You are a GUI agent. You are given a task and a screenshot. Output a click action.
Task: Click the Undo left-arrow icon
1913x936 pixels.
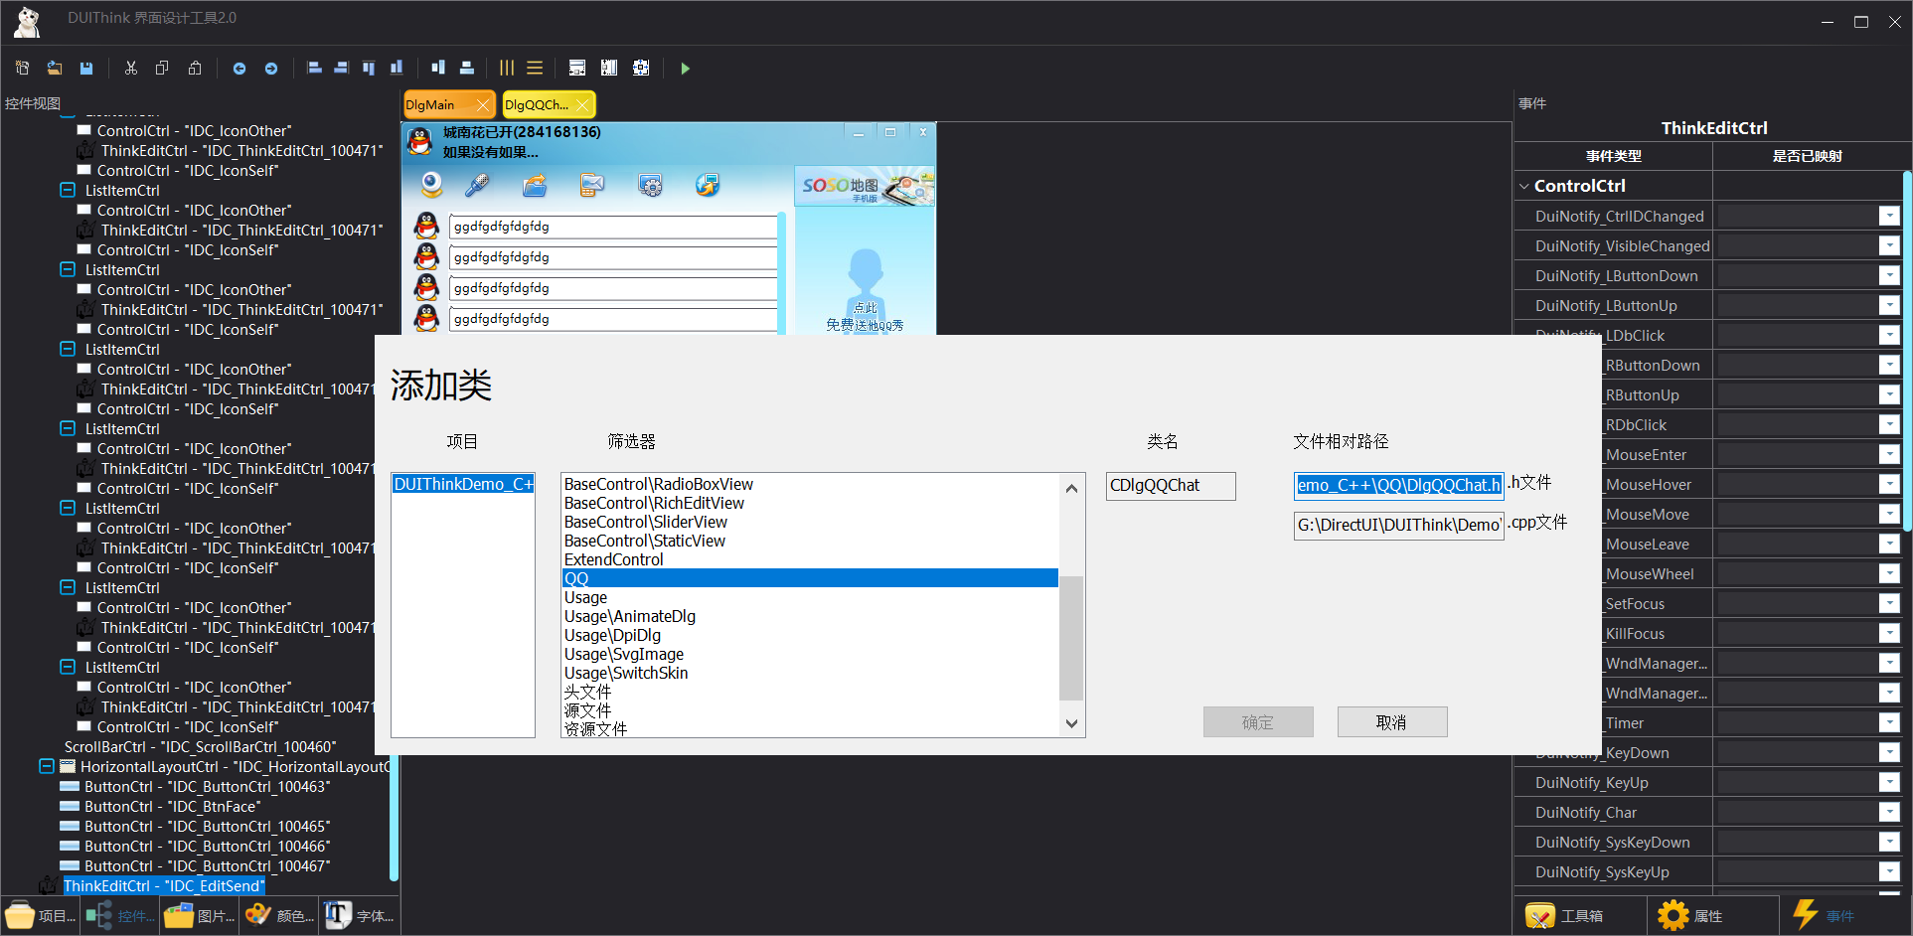point(239,69)
